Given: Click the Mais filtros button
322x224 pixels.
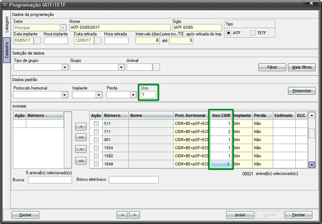Looking at the screenshot, I should point(301,67).
